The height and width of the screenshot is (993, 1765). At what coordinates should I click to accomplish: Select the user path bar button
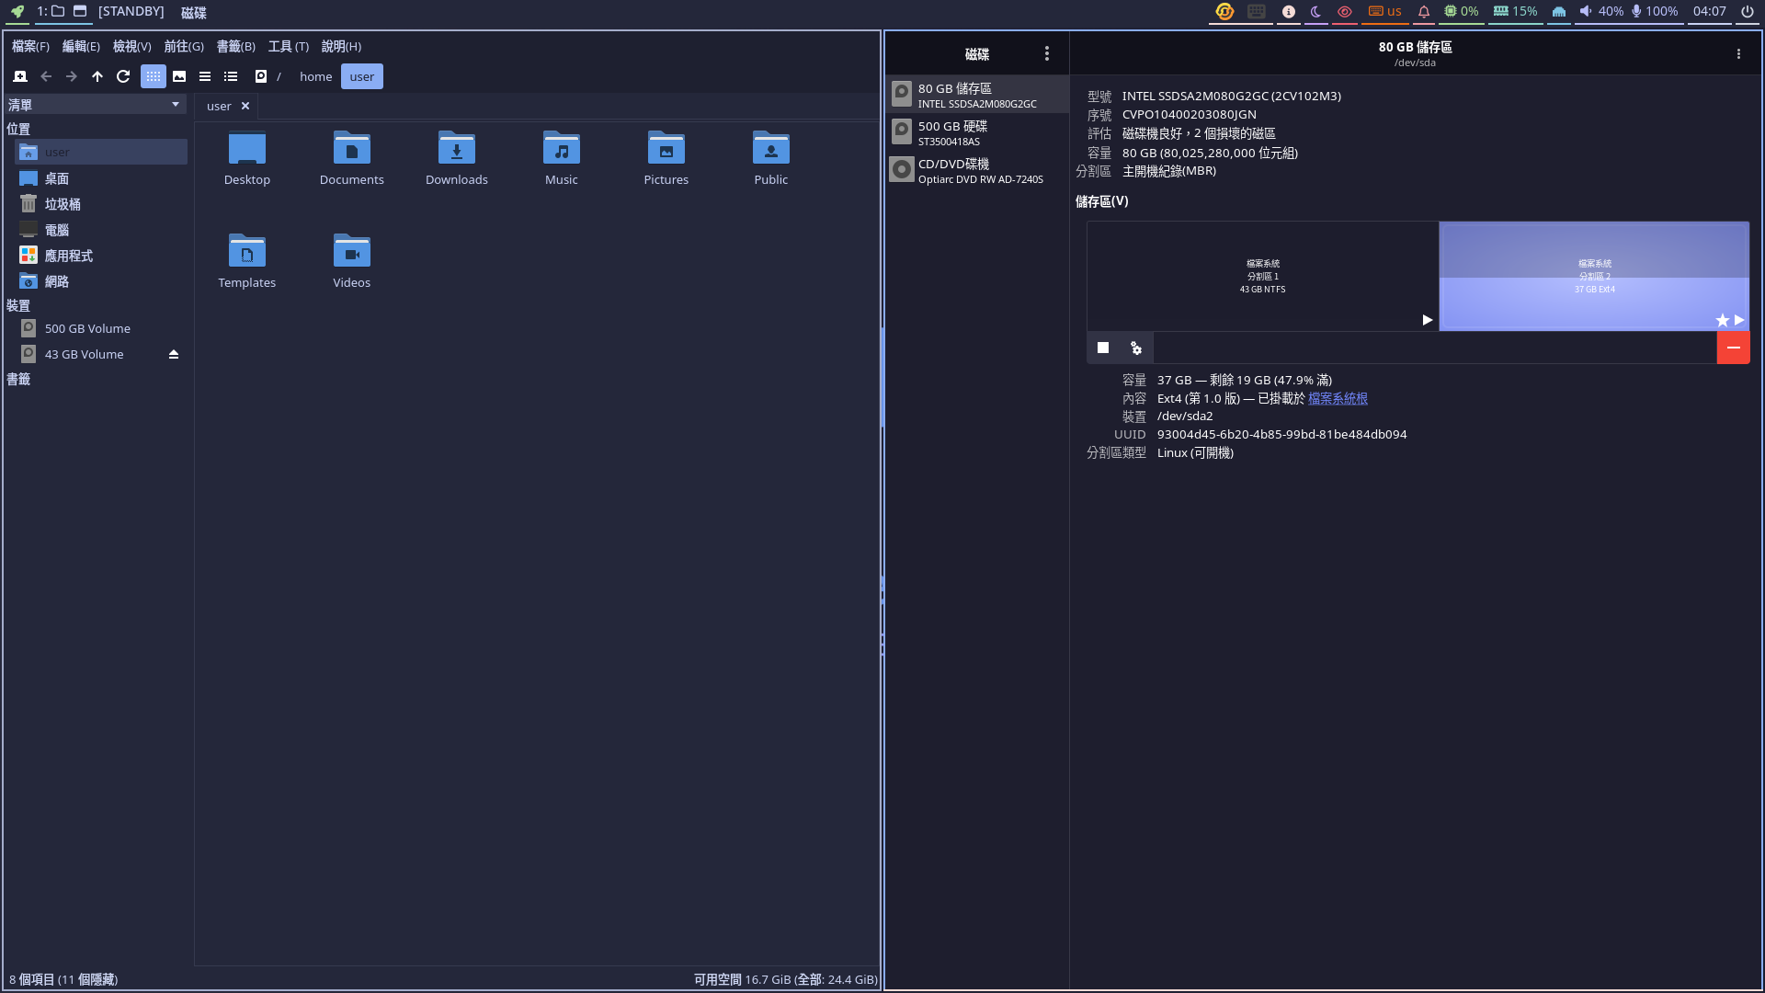pos(362,76)
